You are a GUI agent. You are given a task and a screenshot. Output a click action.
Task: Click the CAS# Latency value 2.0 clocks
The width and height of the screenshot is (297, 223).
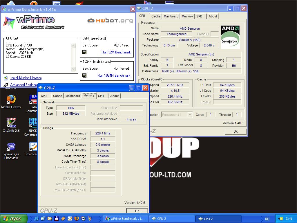point(103,145)
